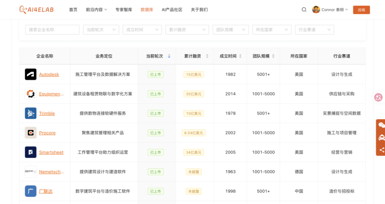The image size is (385, 204).
Task: Open the 当前轮次 filter dropdown
Action: [x=101, y=30]
